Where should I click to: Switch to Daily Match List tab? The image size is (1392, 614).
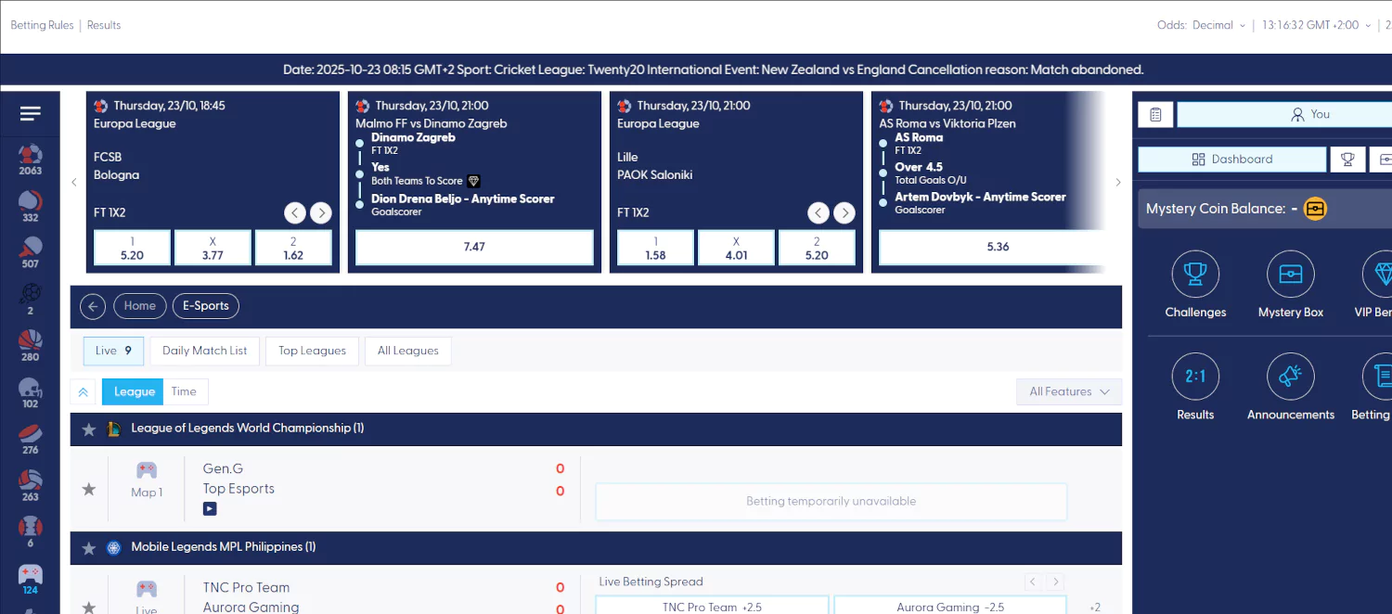[205, 351]
